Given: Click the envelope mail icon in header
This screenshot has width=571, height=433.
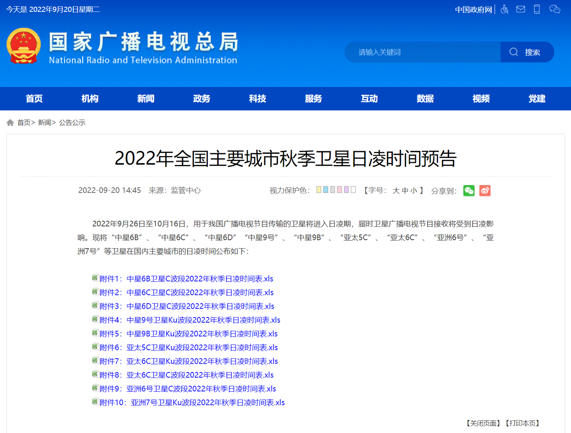Looking at the screenshot, I should 521,9.
